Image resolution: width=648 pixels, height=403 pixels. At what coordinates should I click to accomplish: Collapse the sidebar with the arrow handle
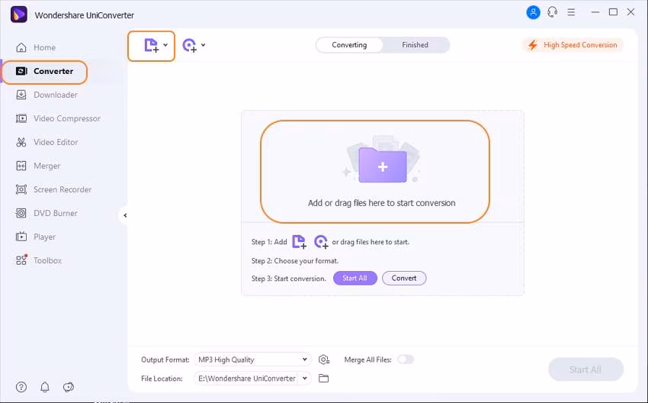125,215
